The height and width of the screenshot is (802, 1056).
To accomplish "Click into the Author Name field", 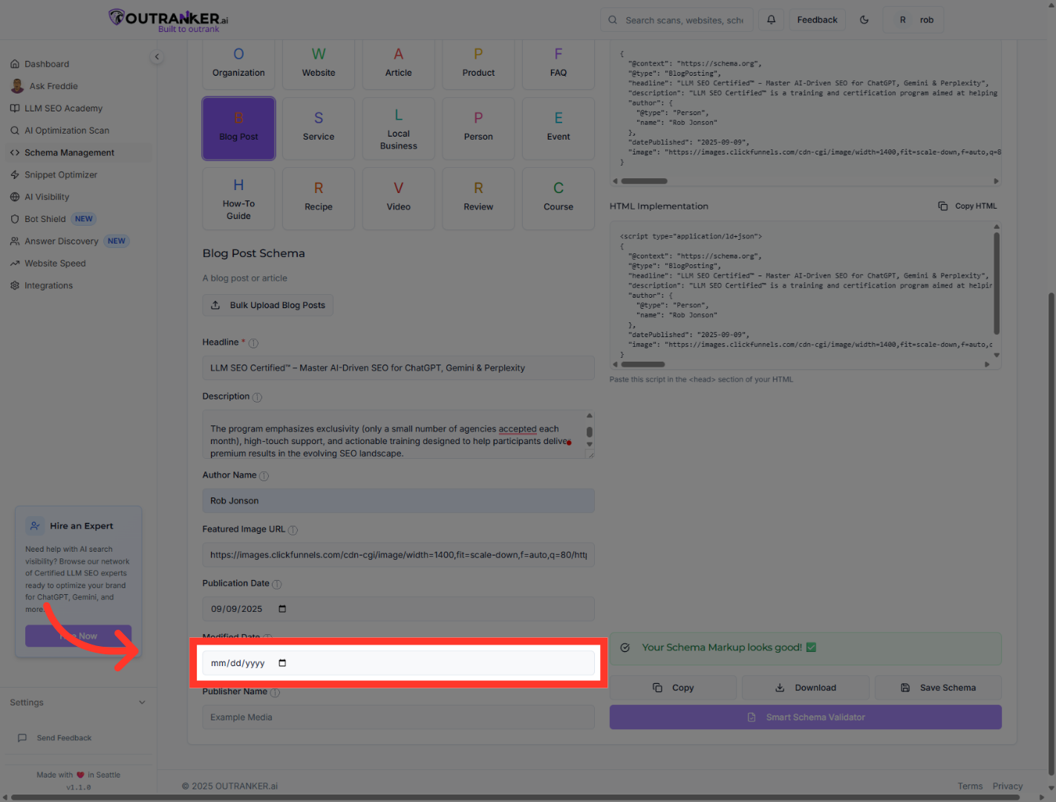I will tap(399, 501).
